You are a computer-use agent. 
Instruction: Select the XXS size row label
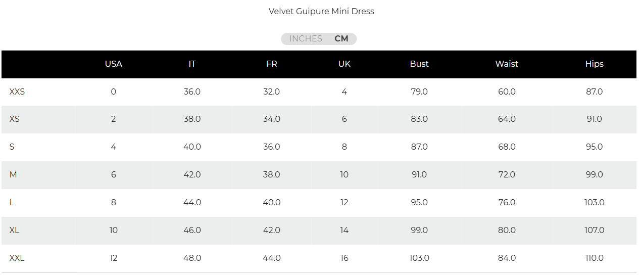pyautogui.click(x=17, y=92)
